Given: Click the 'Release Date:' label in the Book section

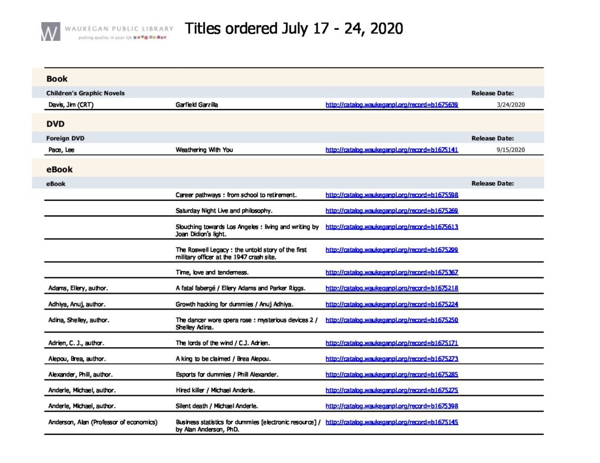Looking at the screenshot, I should (492, 93).
